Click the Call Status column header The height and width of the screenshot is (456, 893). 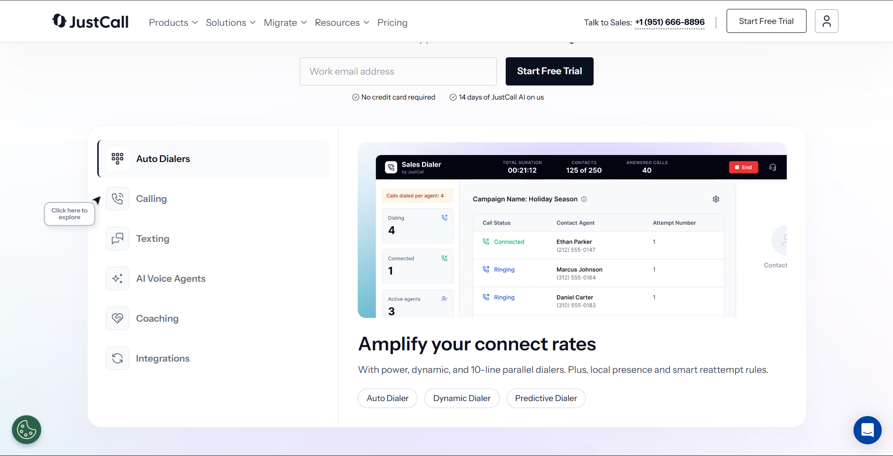click(x=496, y=223)
